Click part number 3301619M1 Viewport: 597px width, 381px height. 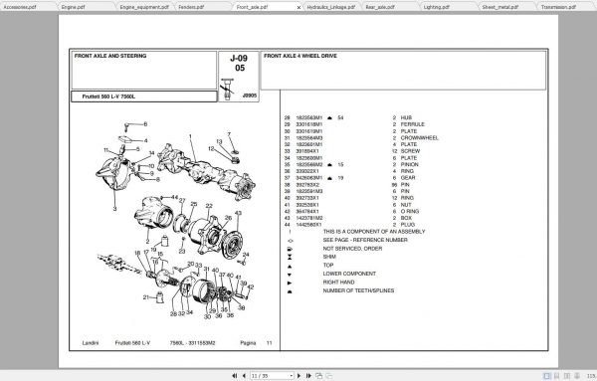309,131
